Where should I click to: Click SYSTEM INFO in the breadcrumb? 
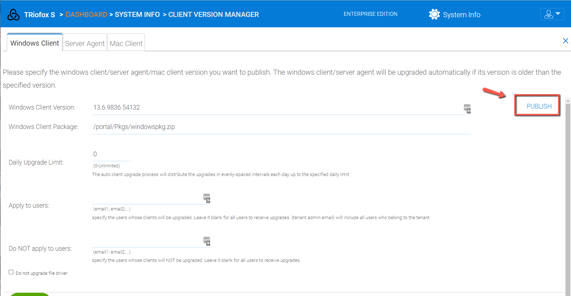(x=137, y=15)
